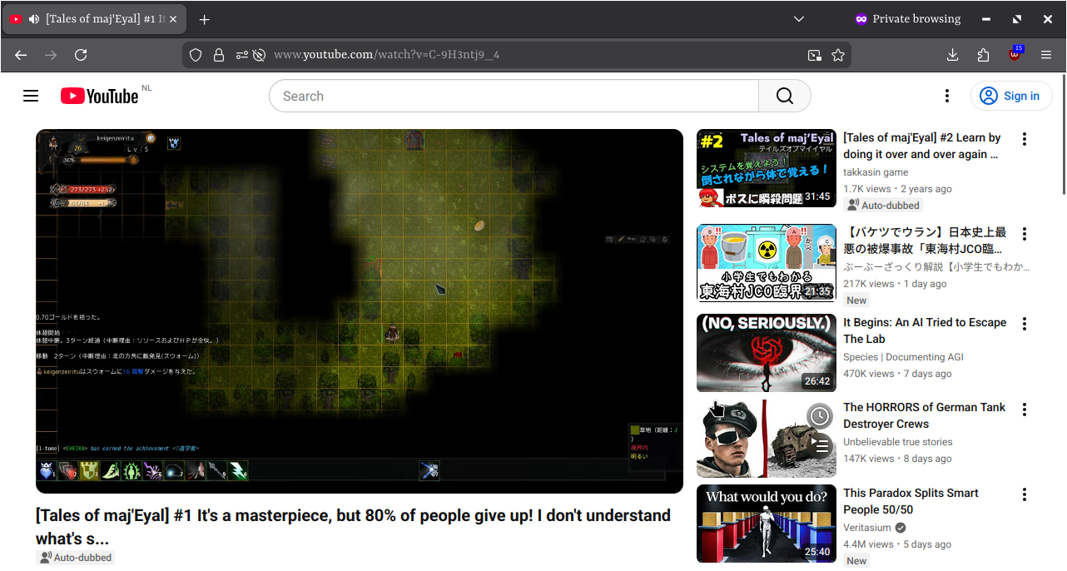
Task: Open YouTube settings three-dot menu
Action: pos(946,96)
